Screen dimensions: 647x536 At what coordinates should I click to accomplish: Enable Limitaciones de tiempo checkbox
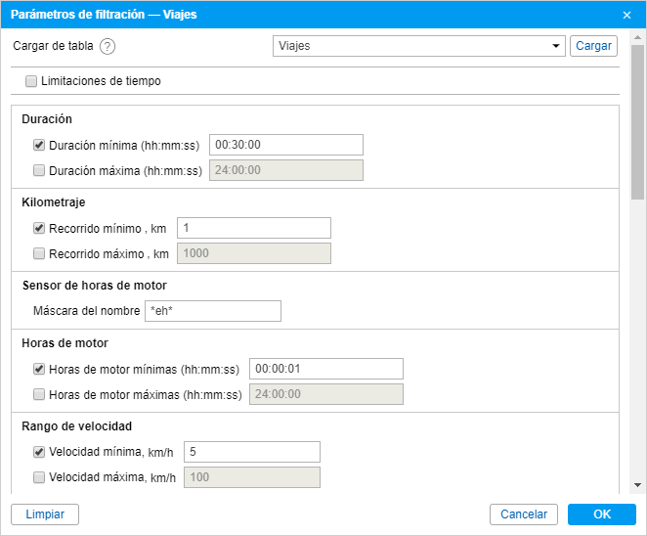[x=31, y=81]
